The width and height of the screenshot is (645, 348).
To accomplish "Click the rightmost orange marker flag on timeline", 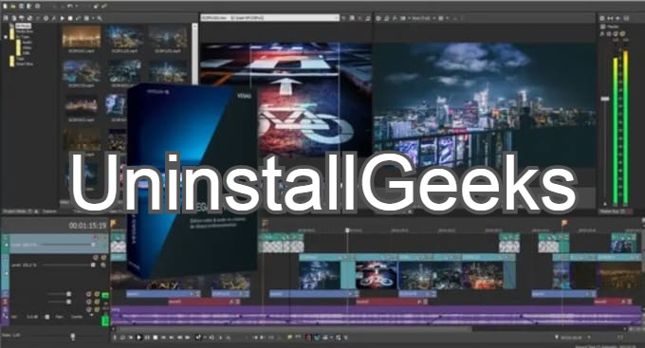I will click(564, 224).
